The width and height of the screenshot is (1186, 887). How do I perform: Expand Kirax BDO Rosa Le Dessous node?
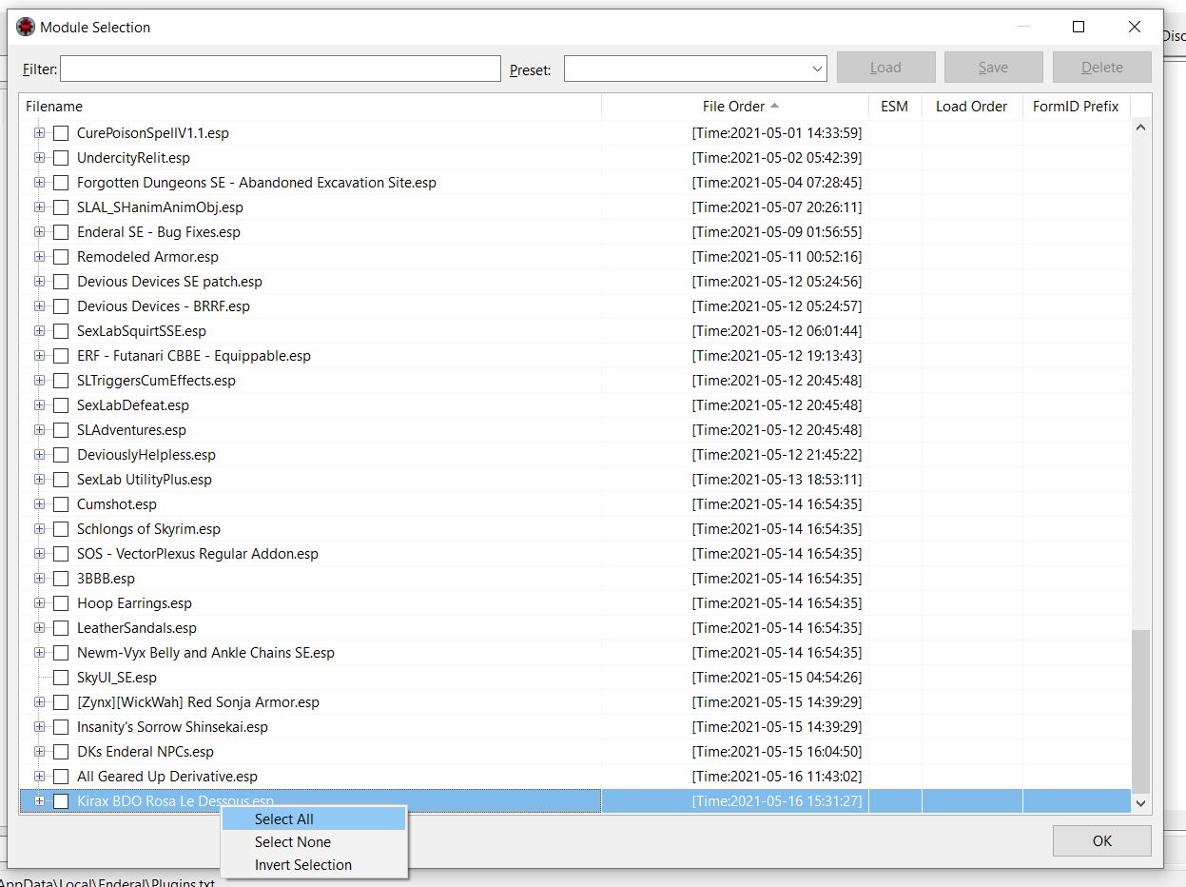[x=39, y=801]
